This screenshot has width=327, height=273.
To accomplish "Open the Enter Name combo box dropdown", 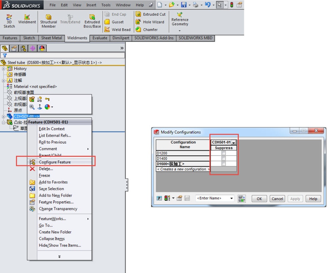I will click(x=232, y=198).
